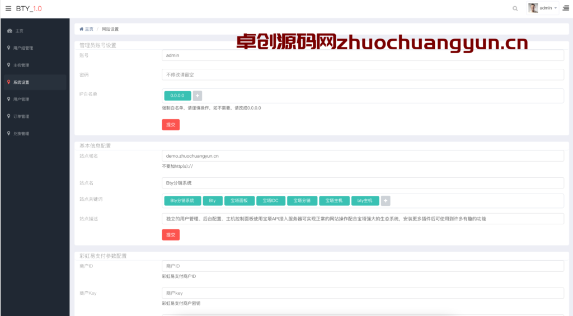Screen dimensions: 573x316
Task: Click the 管理员账号设置 section heading
Action: pos(98,45)
